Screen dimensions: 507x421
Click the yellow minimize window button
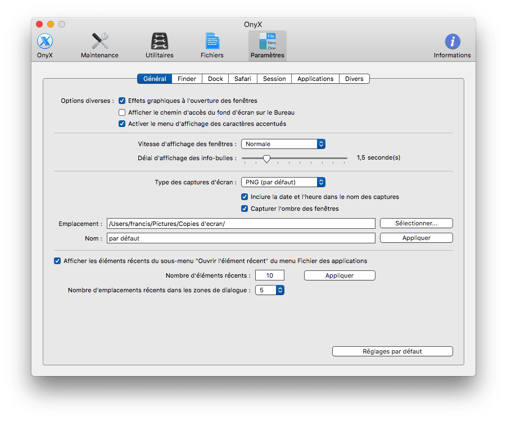click(51, 24)
